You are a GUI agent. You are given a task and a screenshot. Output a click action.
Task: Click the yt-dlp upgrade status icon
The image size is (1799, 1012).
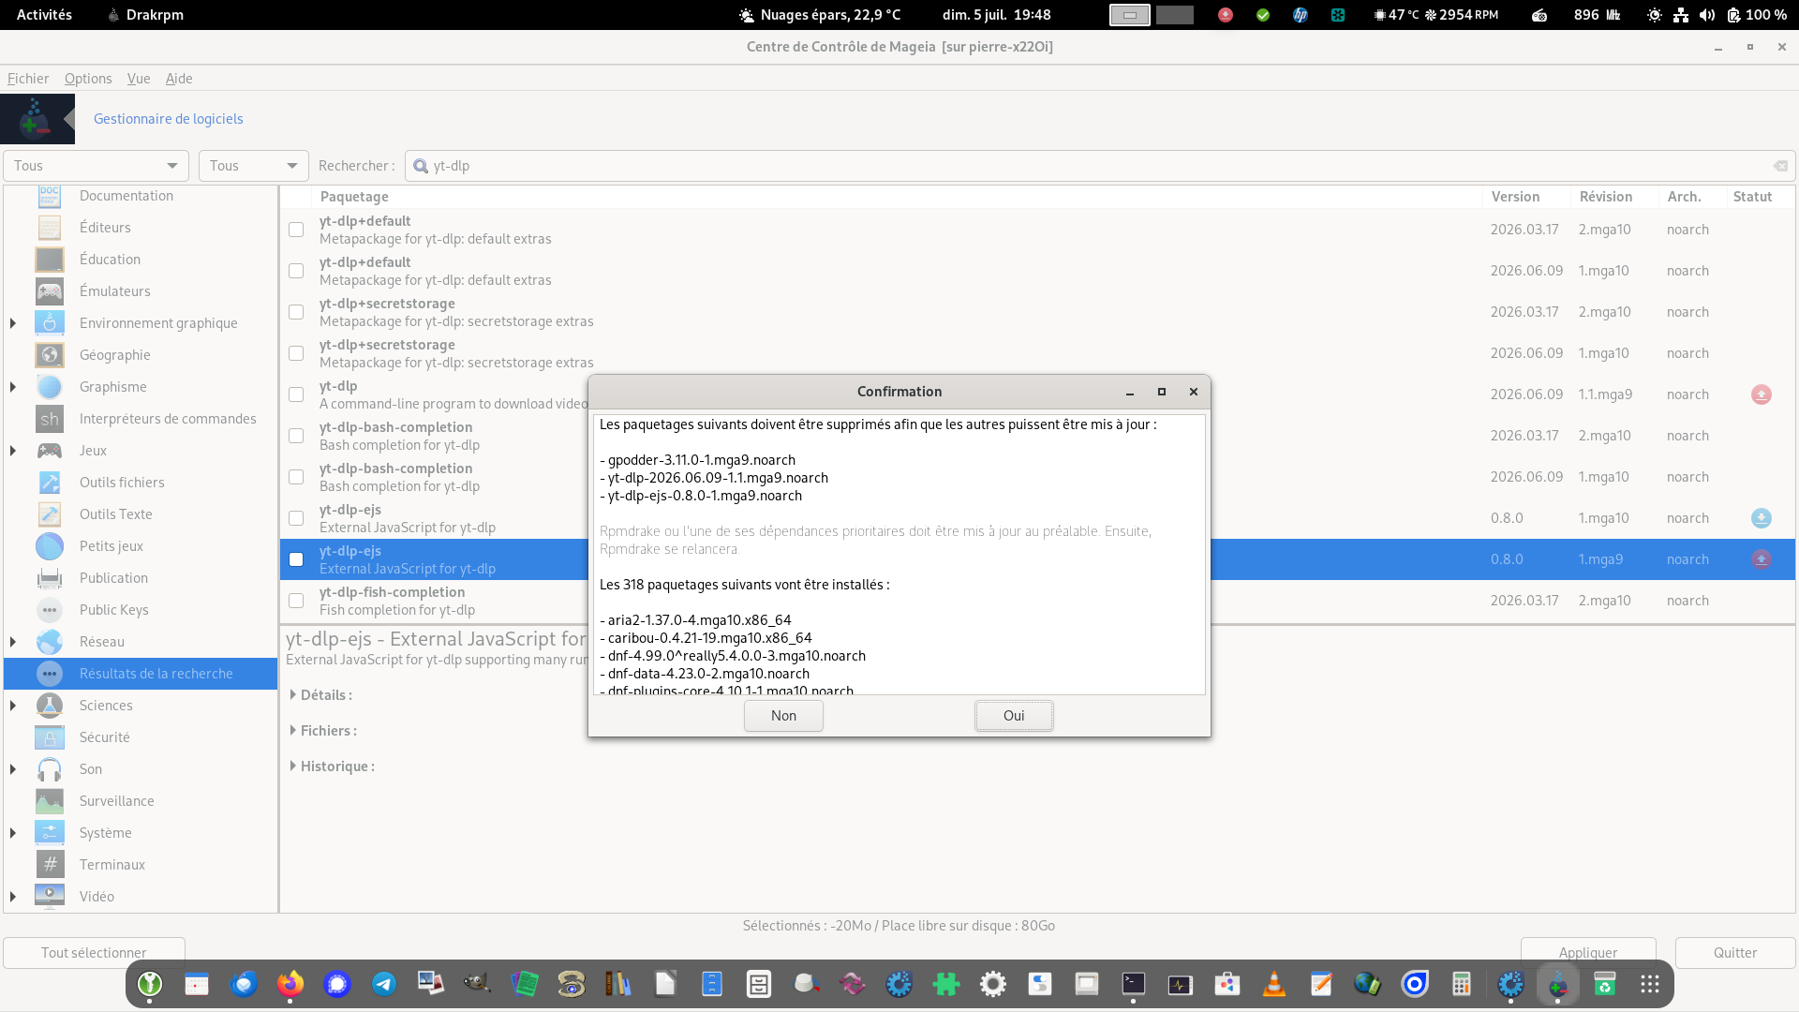[1762, 394]
